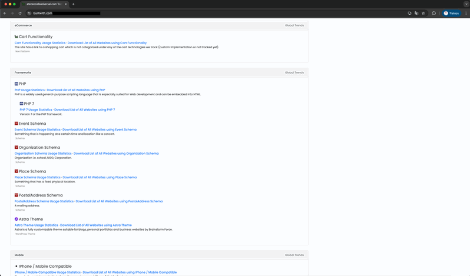Open Download List of All Websites using Event Schema
This screenshot has height=276, width=470.
click(x=100, y=129)
